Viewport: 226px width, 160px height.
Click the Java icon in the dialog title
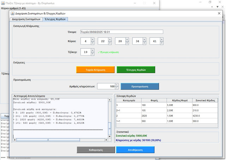[x=13, y=13]
